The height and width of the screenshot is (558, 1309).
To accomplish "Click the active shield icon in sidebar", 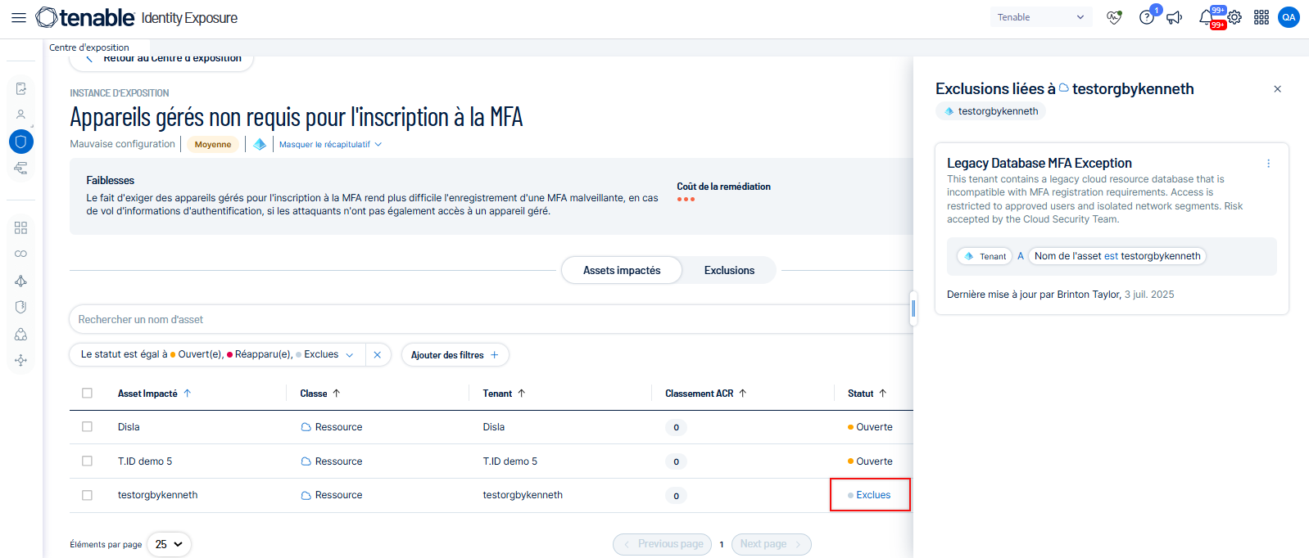I will pyautogui.click(x=21, y=142).
